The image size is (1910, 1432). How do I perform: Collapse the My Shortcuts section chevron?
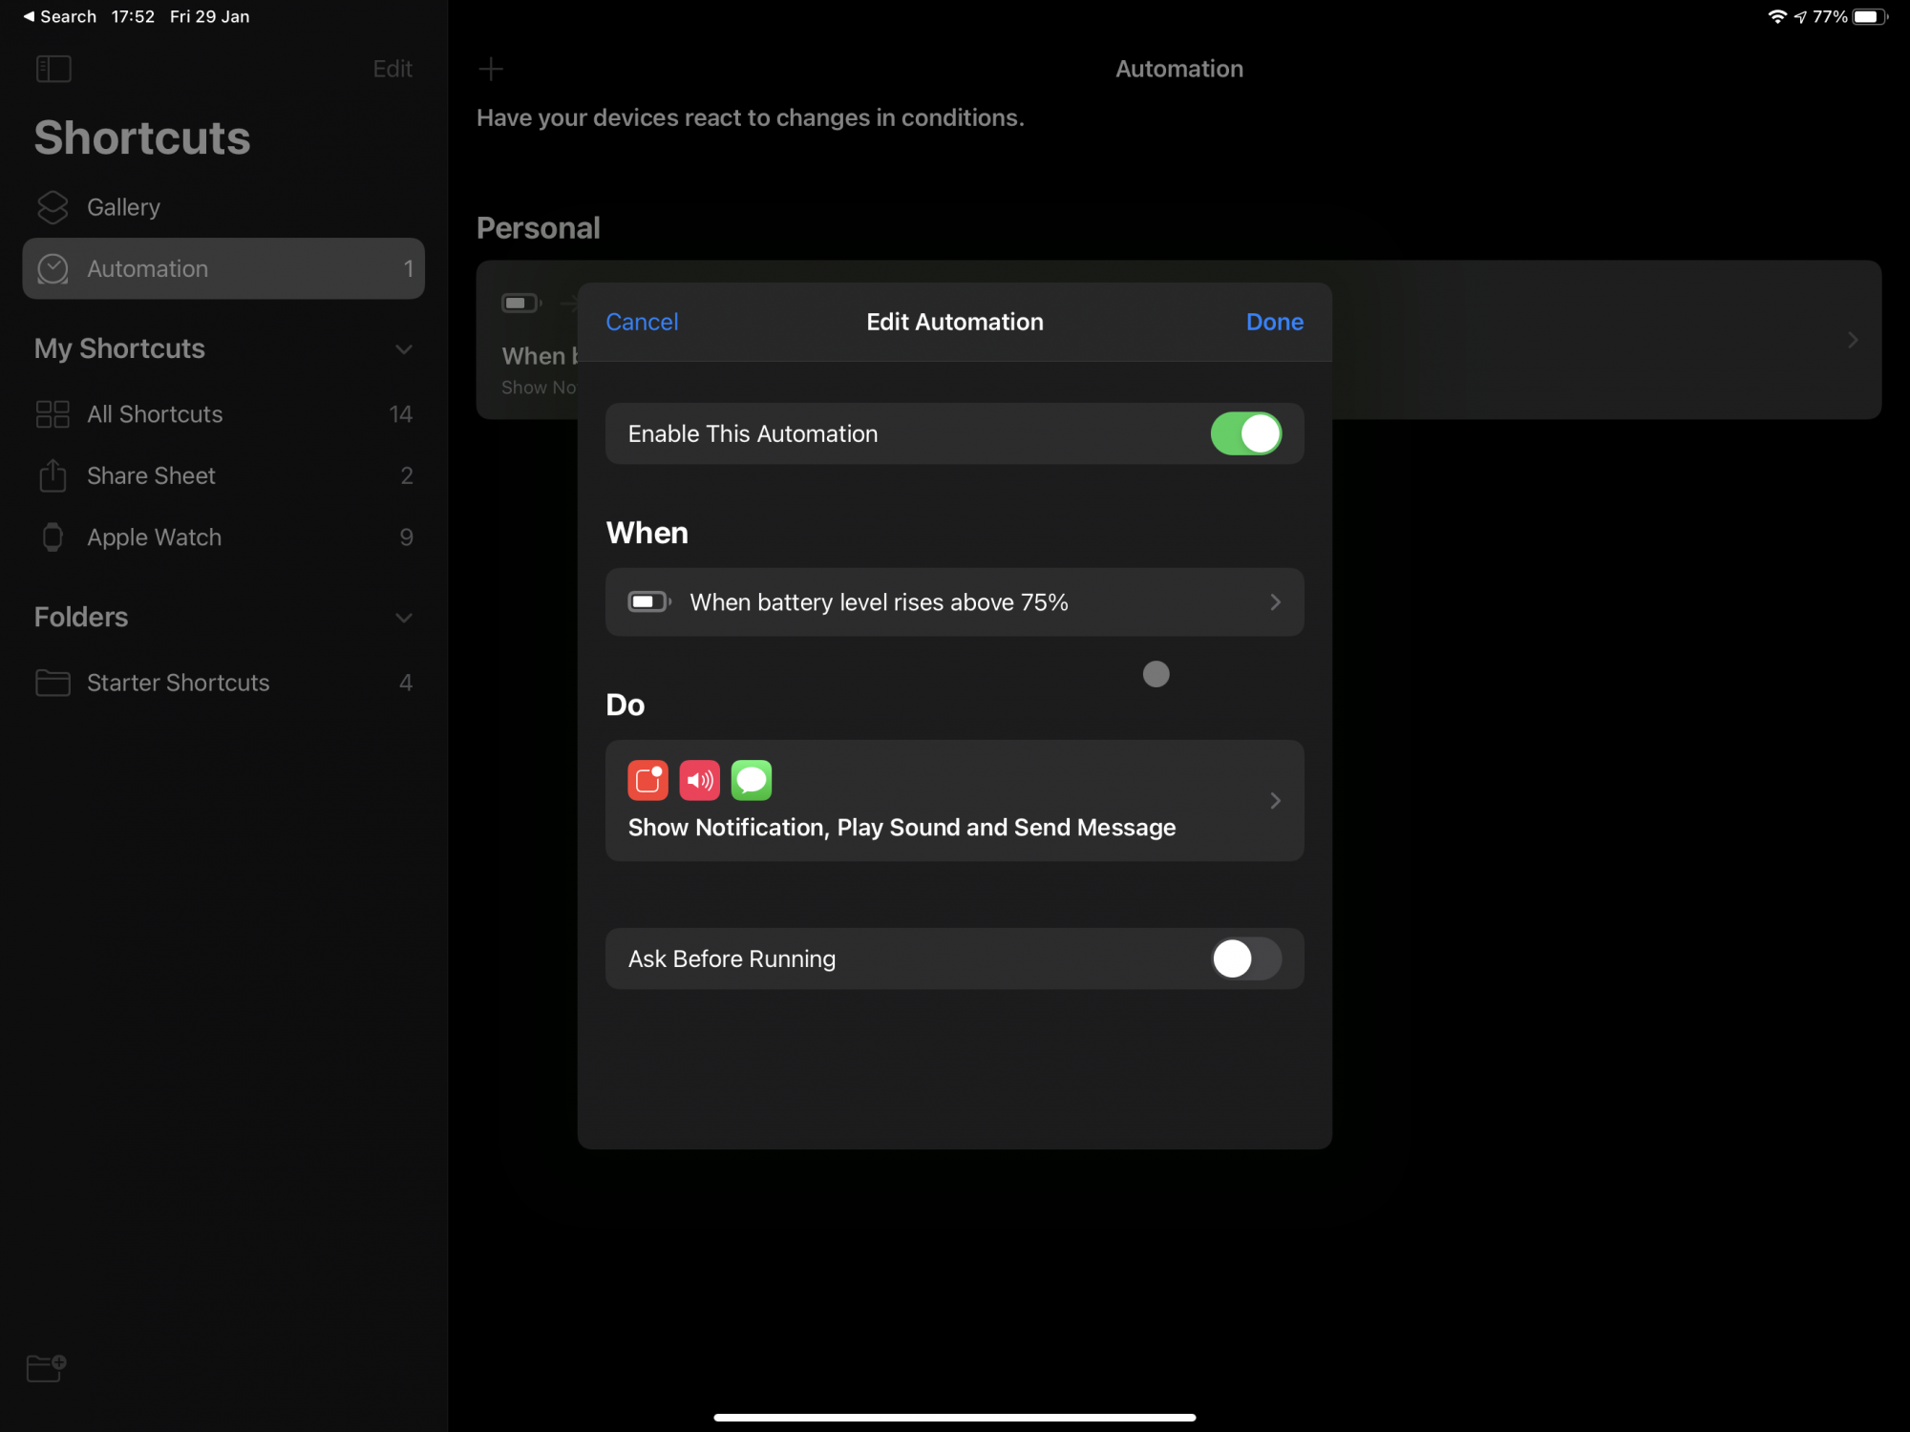tap(404, 349)
